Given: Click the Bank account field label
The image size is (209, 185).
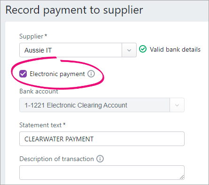Looking at the screenshot, I should [39, 91].
